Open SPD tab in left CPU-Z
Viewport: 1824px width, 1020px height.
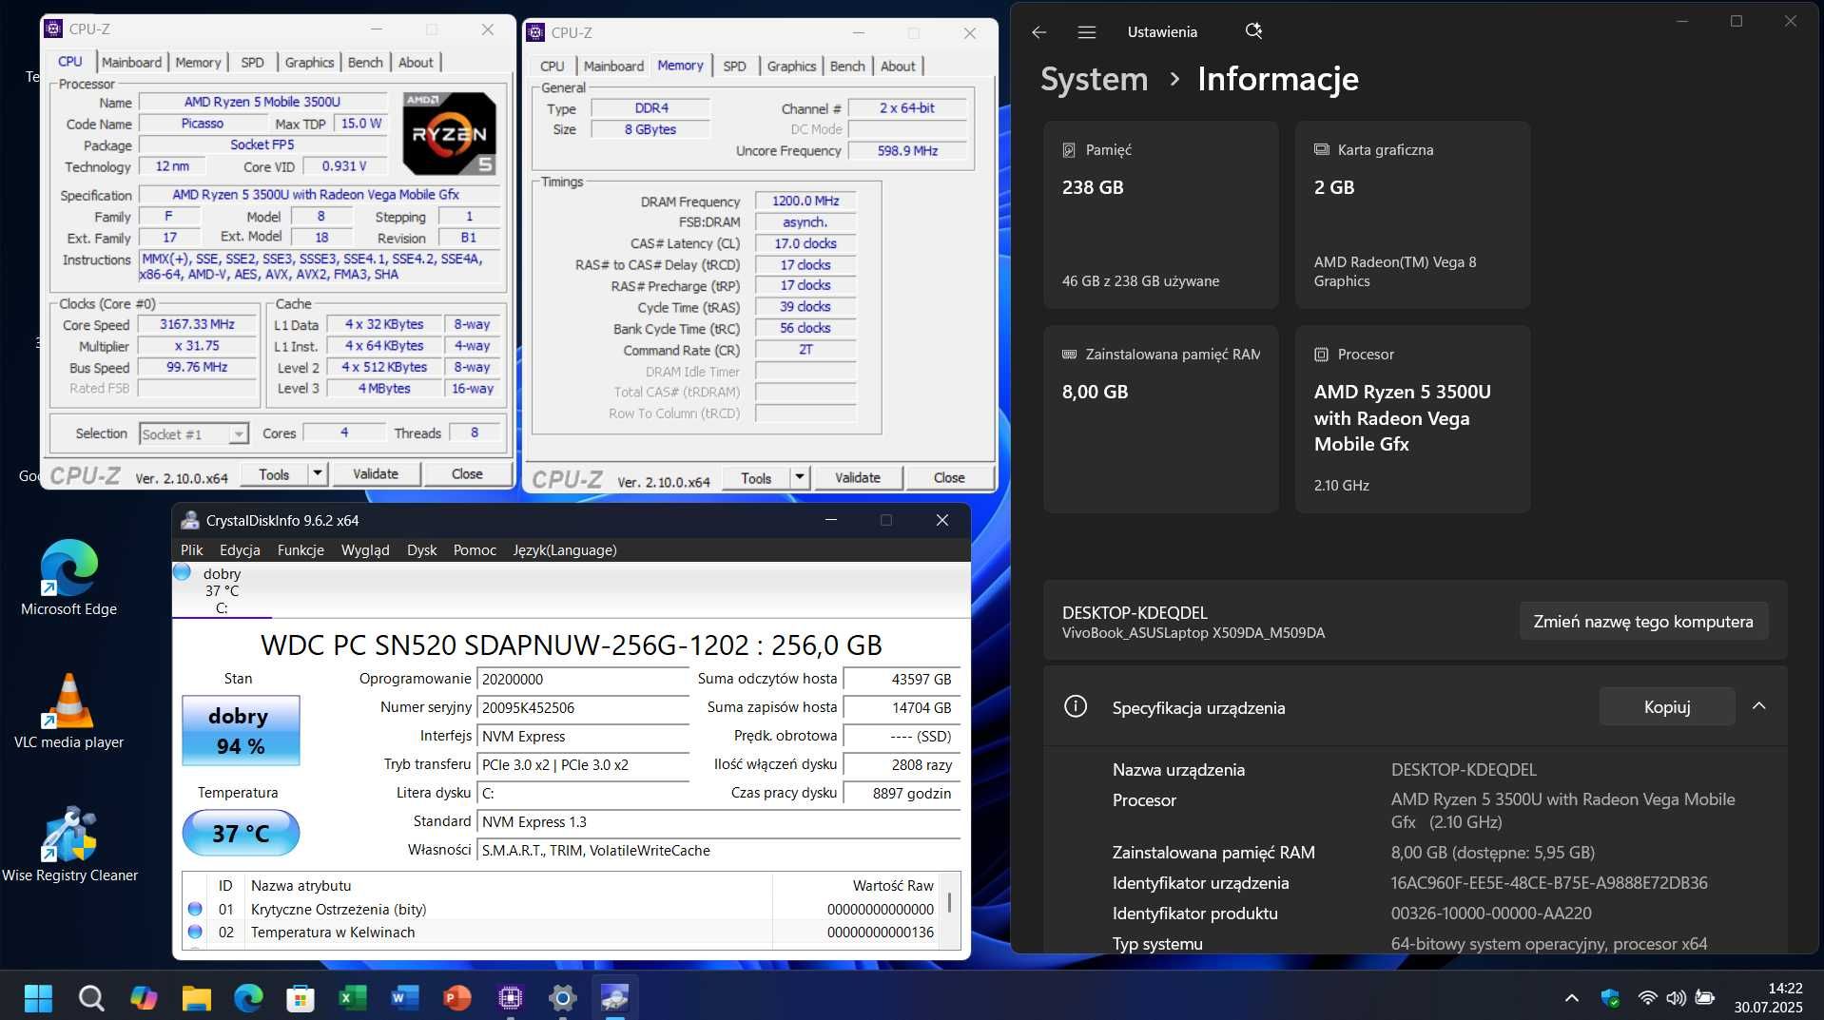[x=252, y=62]
